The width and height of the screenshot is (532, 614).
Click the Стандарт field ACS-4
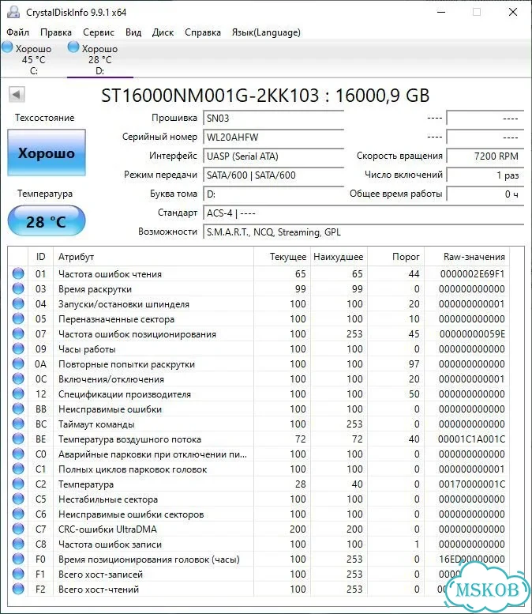363,213
